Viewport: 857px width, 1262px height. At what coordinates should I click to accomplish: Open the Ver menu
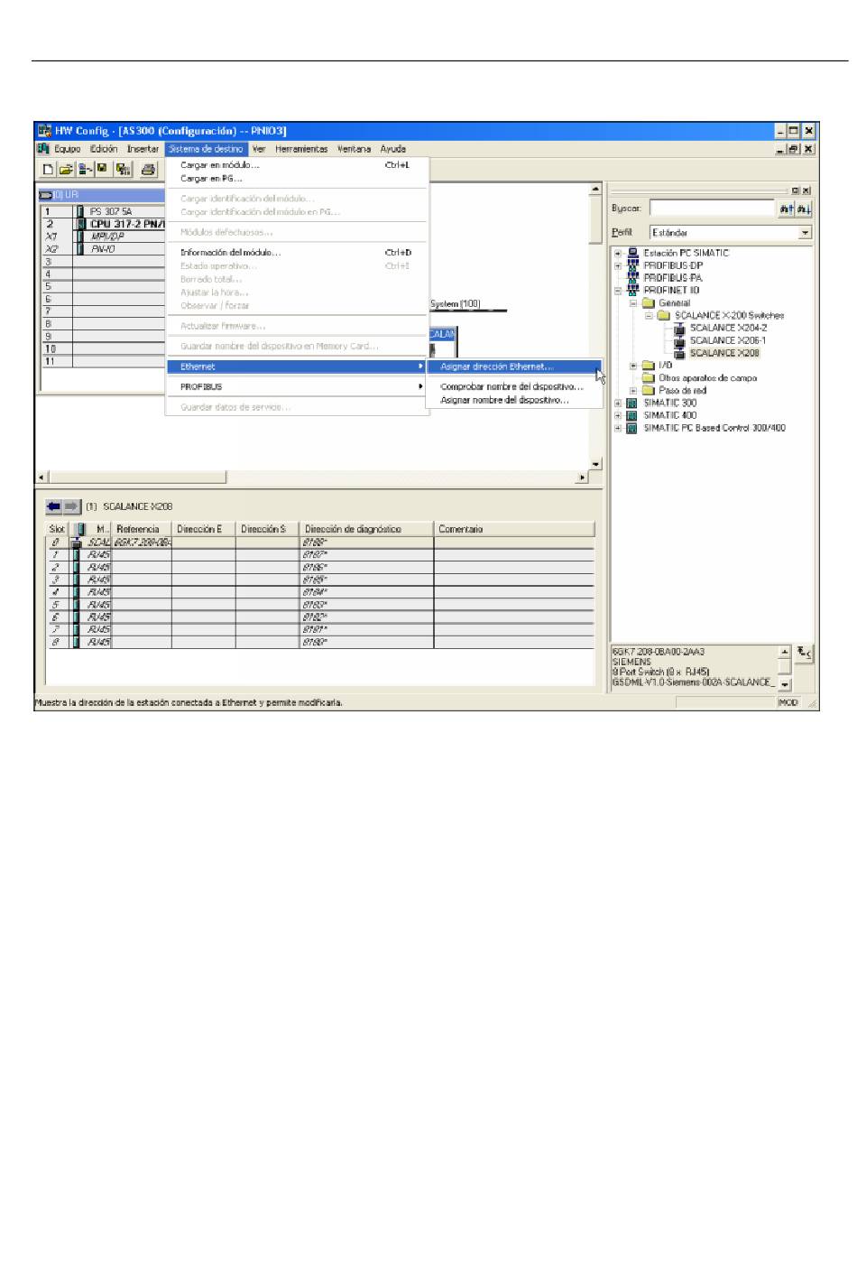coord(259,149)
